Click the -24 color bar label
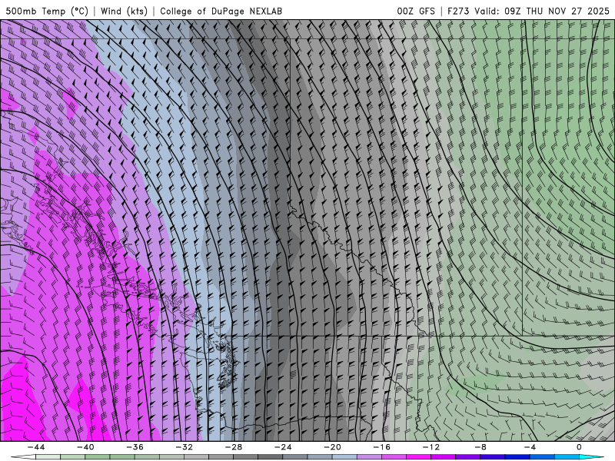This screenshot has height=461, width=615. 283,447
